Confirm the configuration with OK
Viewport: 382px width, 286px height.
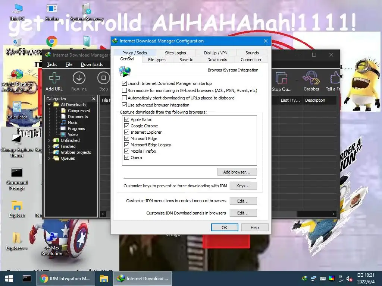(224, 228)
